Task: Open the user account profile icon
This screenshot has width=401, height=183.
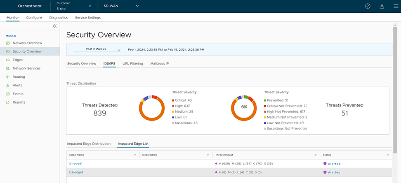Action: click(x=382, y=6)
